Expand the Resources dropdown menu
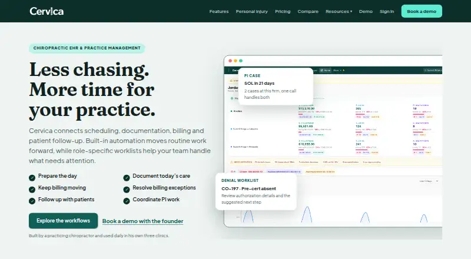Viewport: 471px width, 259px height. pos(339,11)
